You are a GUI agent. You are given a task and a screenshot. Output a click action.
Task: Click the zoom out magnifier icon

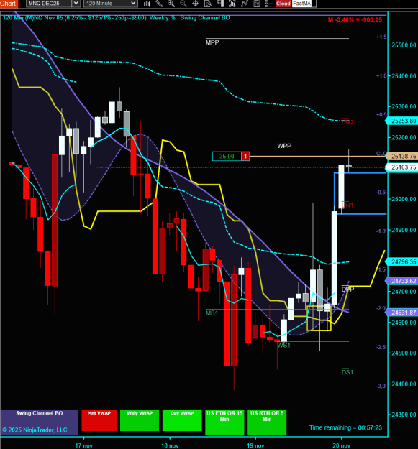tap(183, 4)
